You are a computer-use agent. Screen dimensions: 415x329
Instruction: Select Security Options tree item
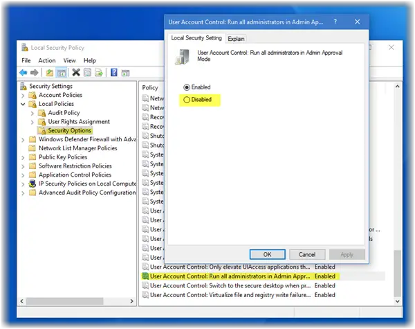[x=70, y=130]
